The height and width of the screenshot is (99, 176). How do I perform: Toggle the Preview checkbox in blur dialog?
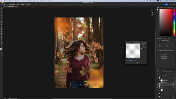click(x=141, y=49)
